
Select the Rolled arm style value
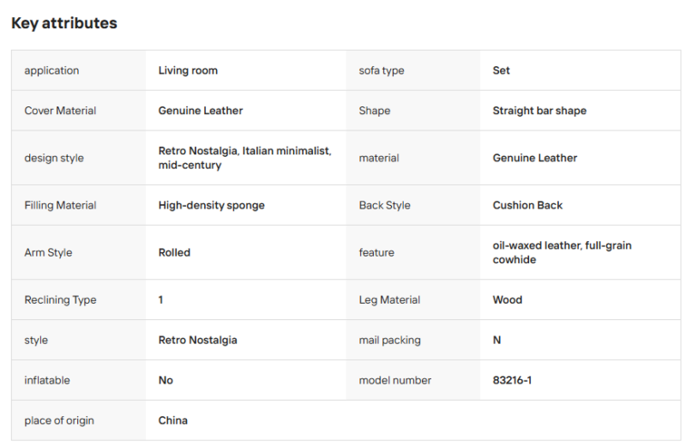point(174,252)
